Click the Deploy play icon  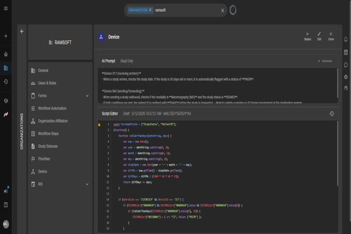click(x=307, y=34)
